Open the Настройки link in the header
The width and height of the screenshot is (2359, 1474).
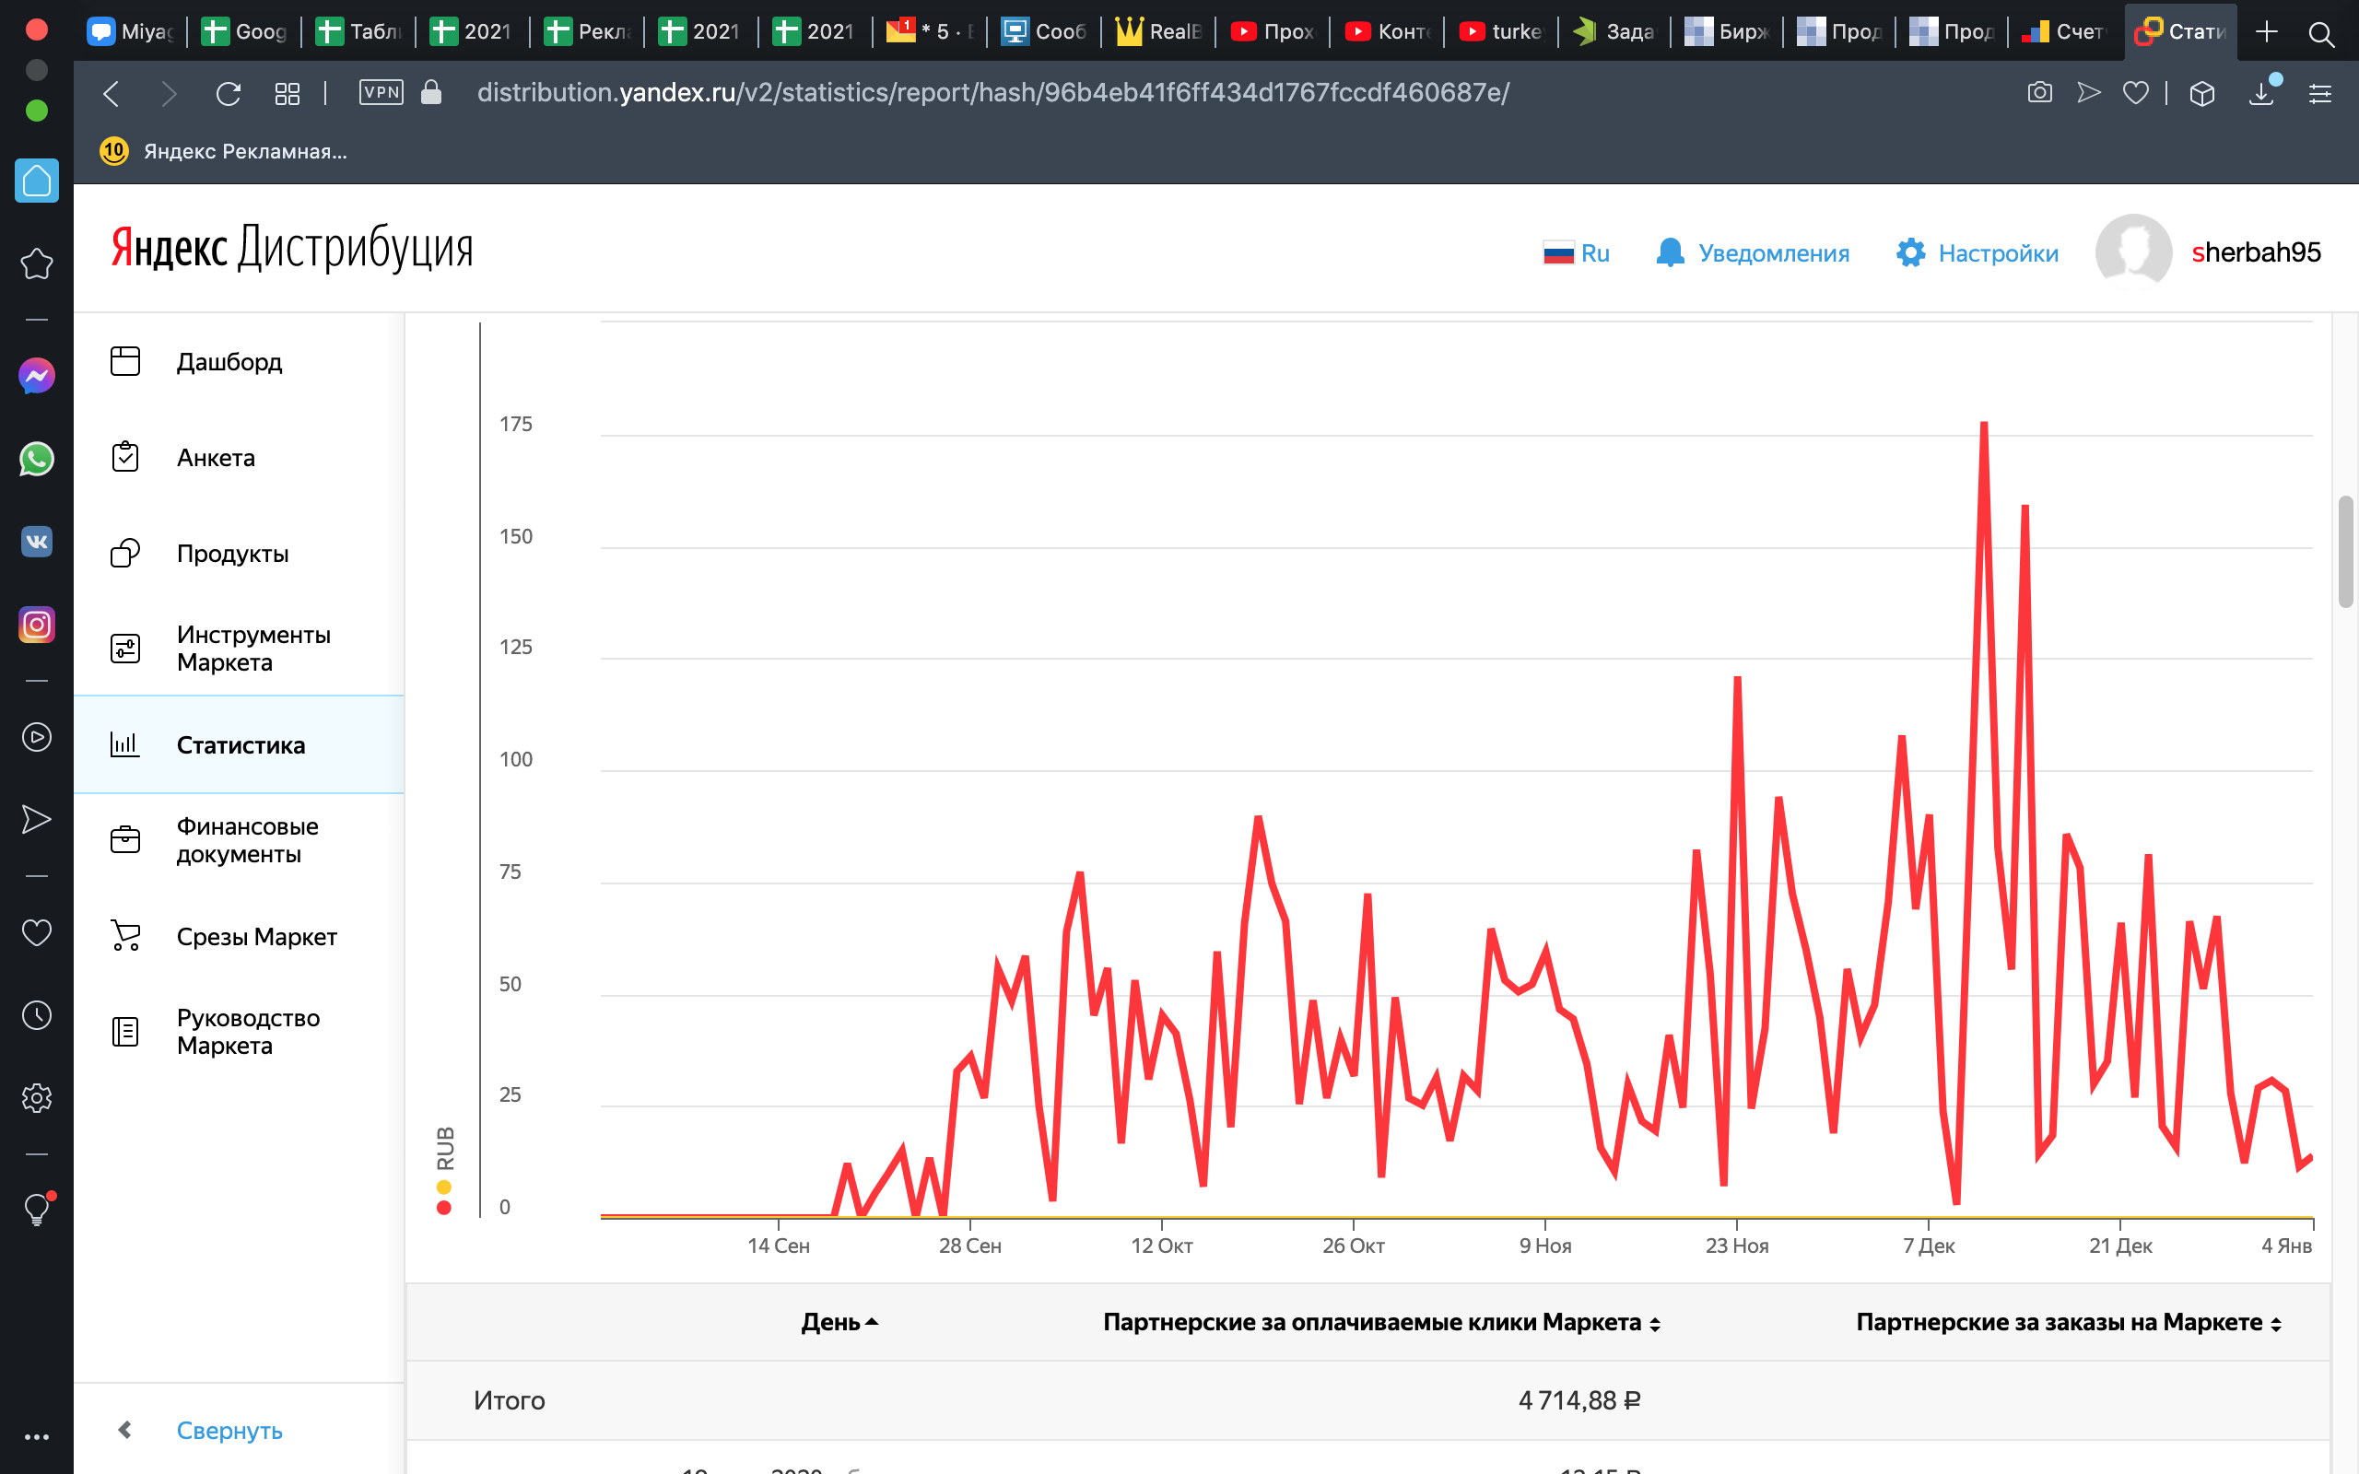coord(1998,253)
